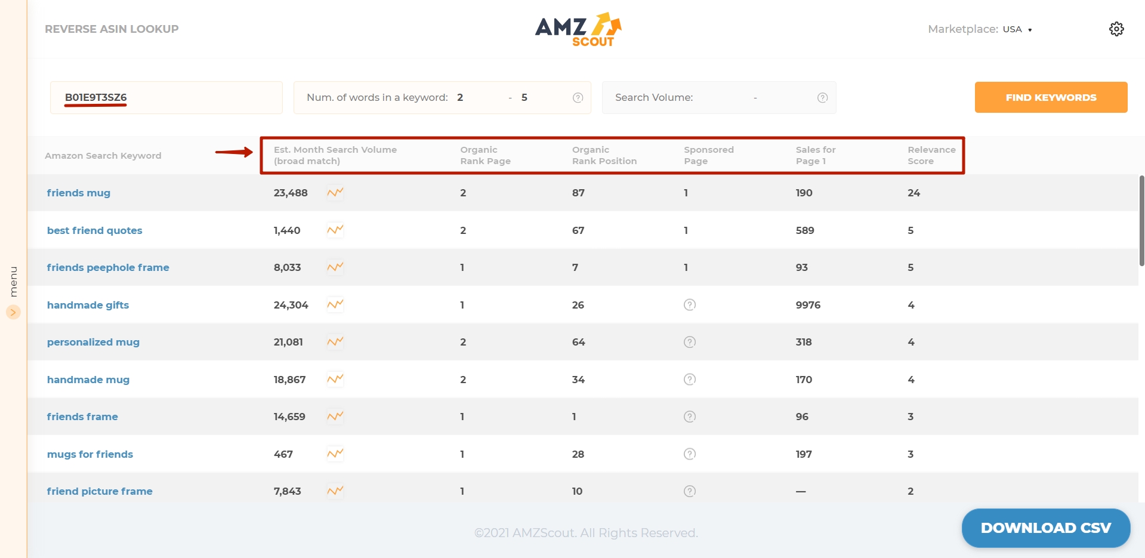
Task: Open the friends mug keyword link
Action: [78, 192]
